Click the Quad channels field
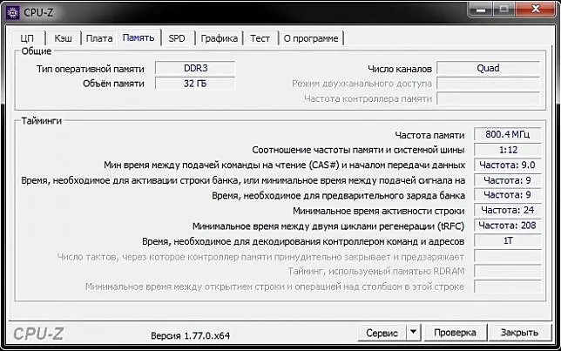561x351 pixels. click(x=488, y=68)
